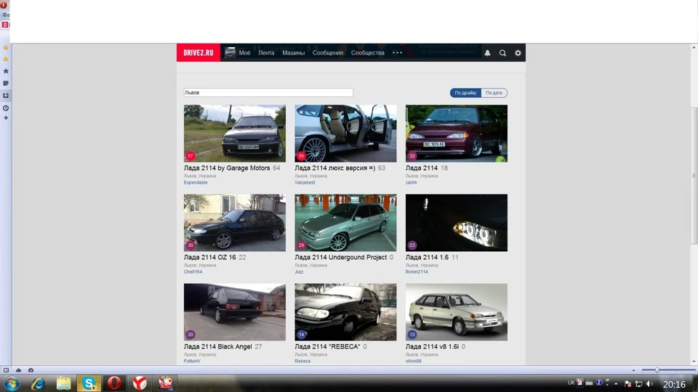Click the page vertical scrollbar thumb
The image size is (698, 392).
[694, 176]
